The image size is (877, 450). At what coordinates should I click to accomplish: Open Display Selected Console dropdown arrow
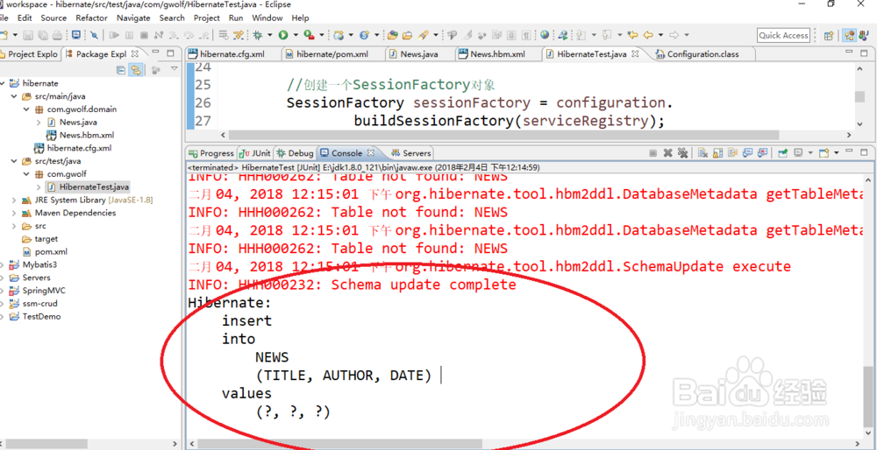tap(810, 152)
